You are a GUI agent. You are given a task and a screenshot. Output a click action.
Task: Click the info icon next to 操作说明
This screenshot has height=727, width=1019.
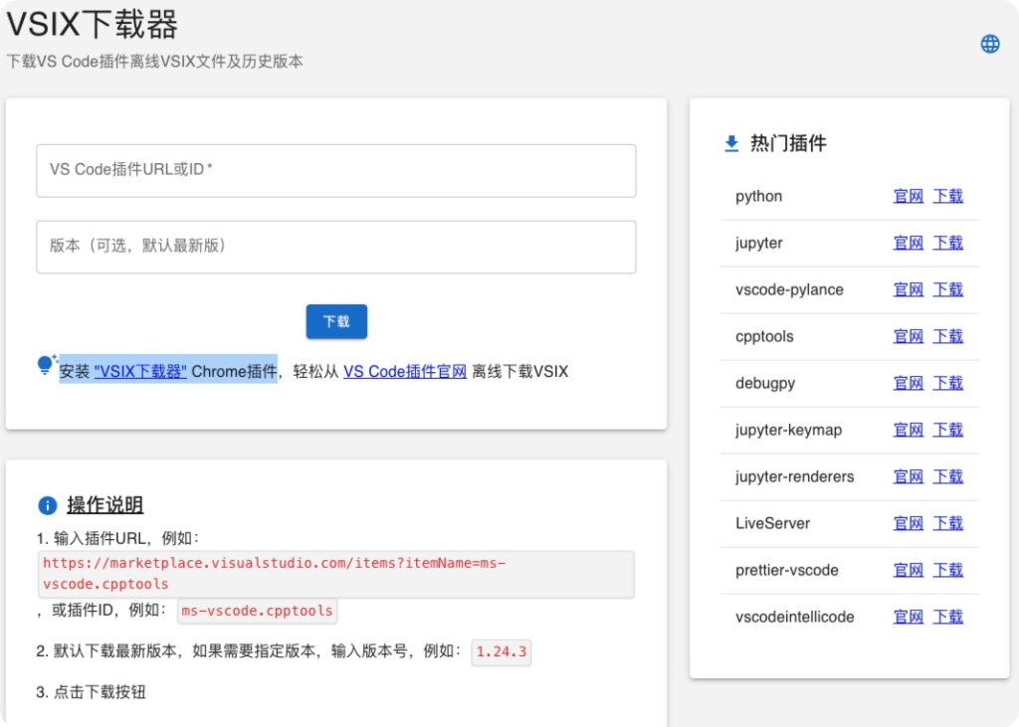click(x=47, y=505)
